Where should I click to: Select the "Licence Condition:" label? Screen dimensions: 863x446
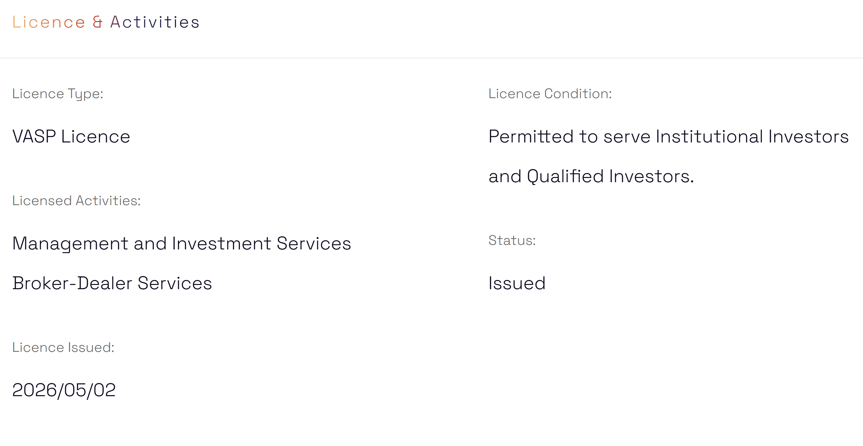pyautogui.click(x=550, y=94)
